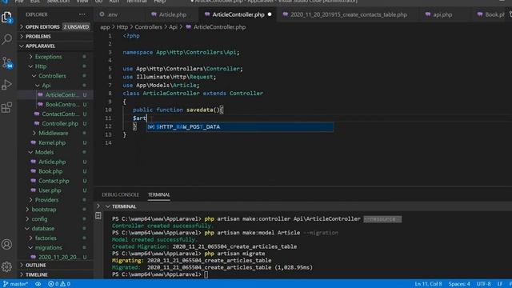Place cursor on line 11 after $art

click(x=147, y=118)
